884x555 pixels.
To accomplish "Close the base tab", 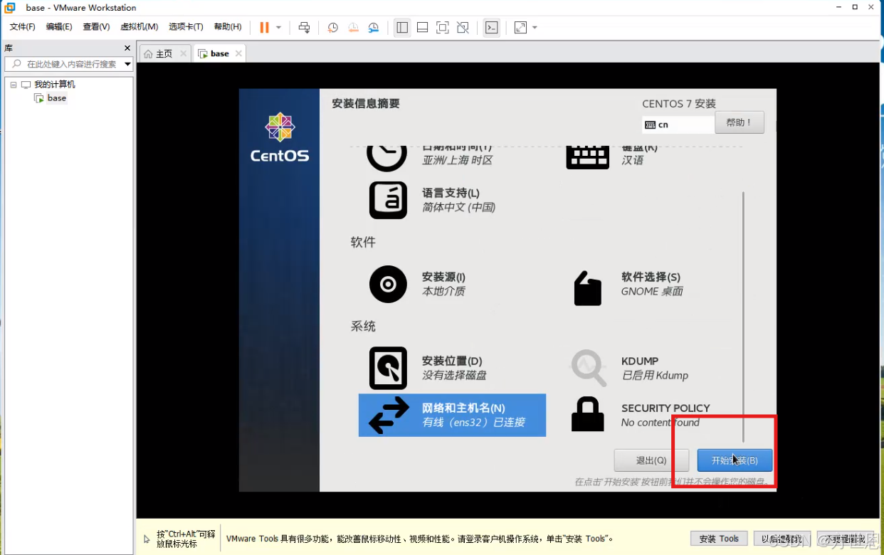I will [x=238, y=53].
